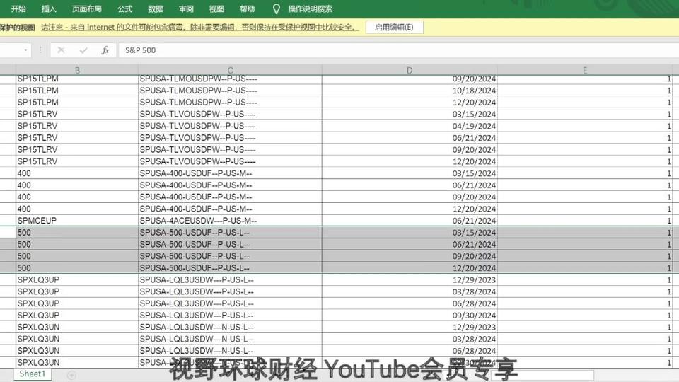
Task: Go to the 公式 ribbon tab
Action: [124, 8]
